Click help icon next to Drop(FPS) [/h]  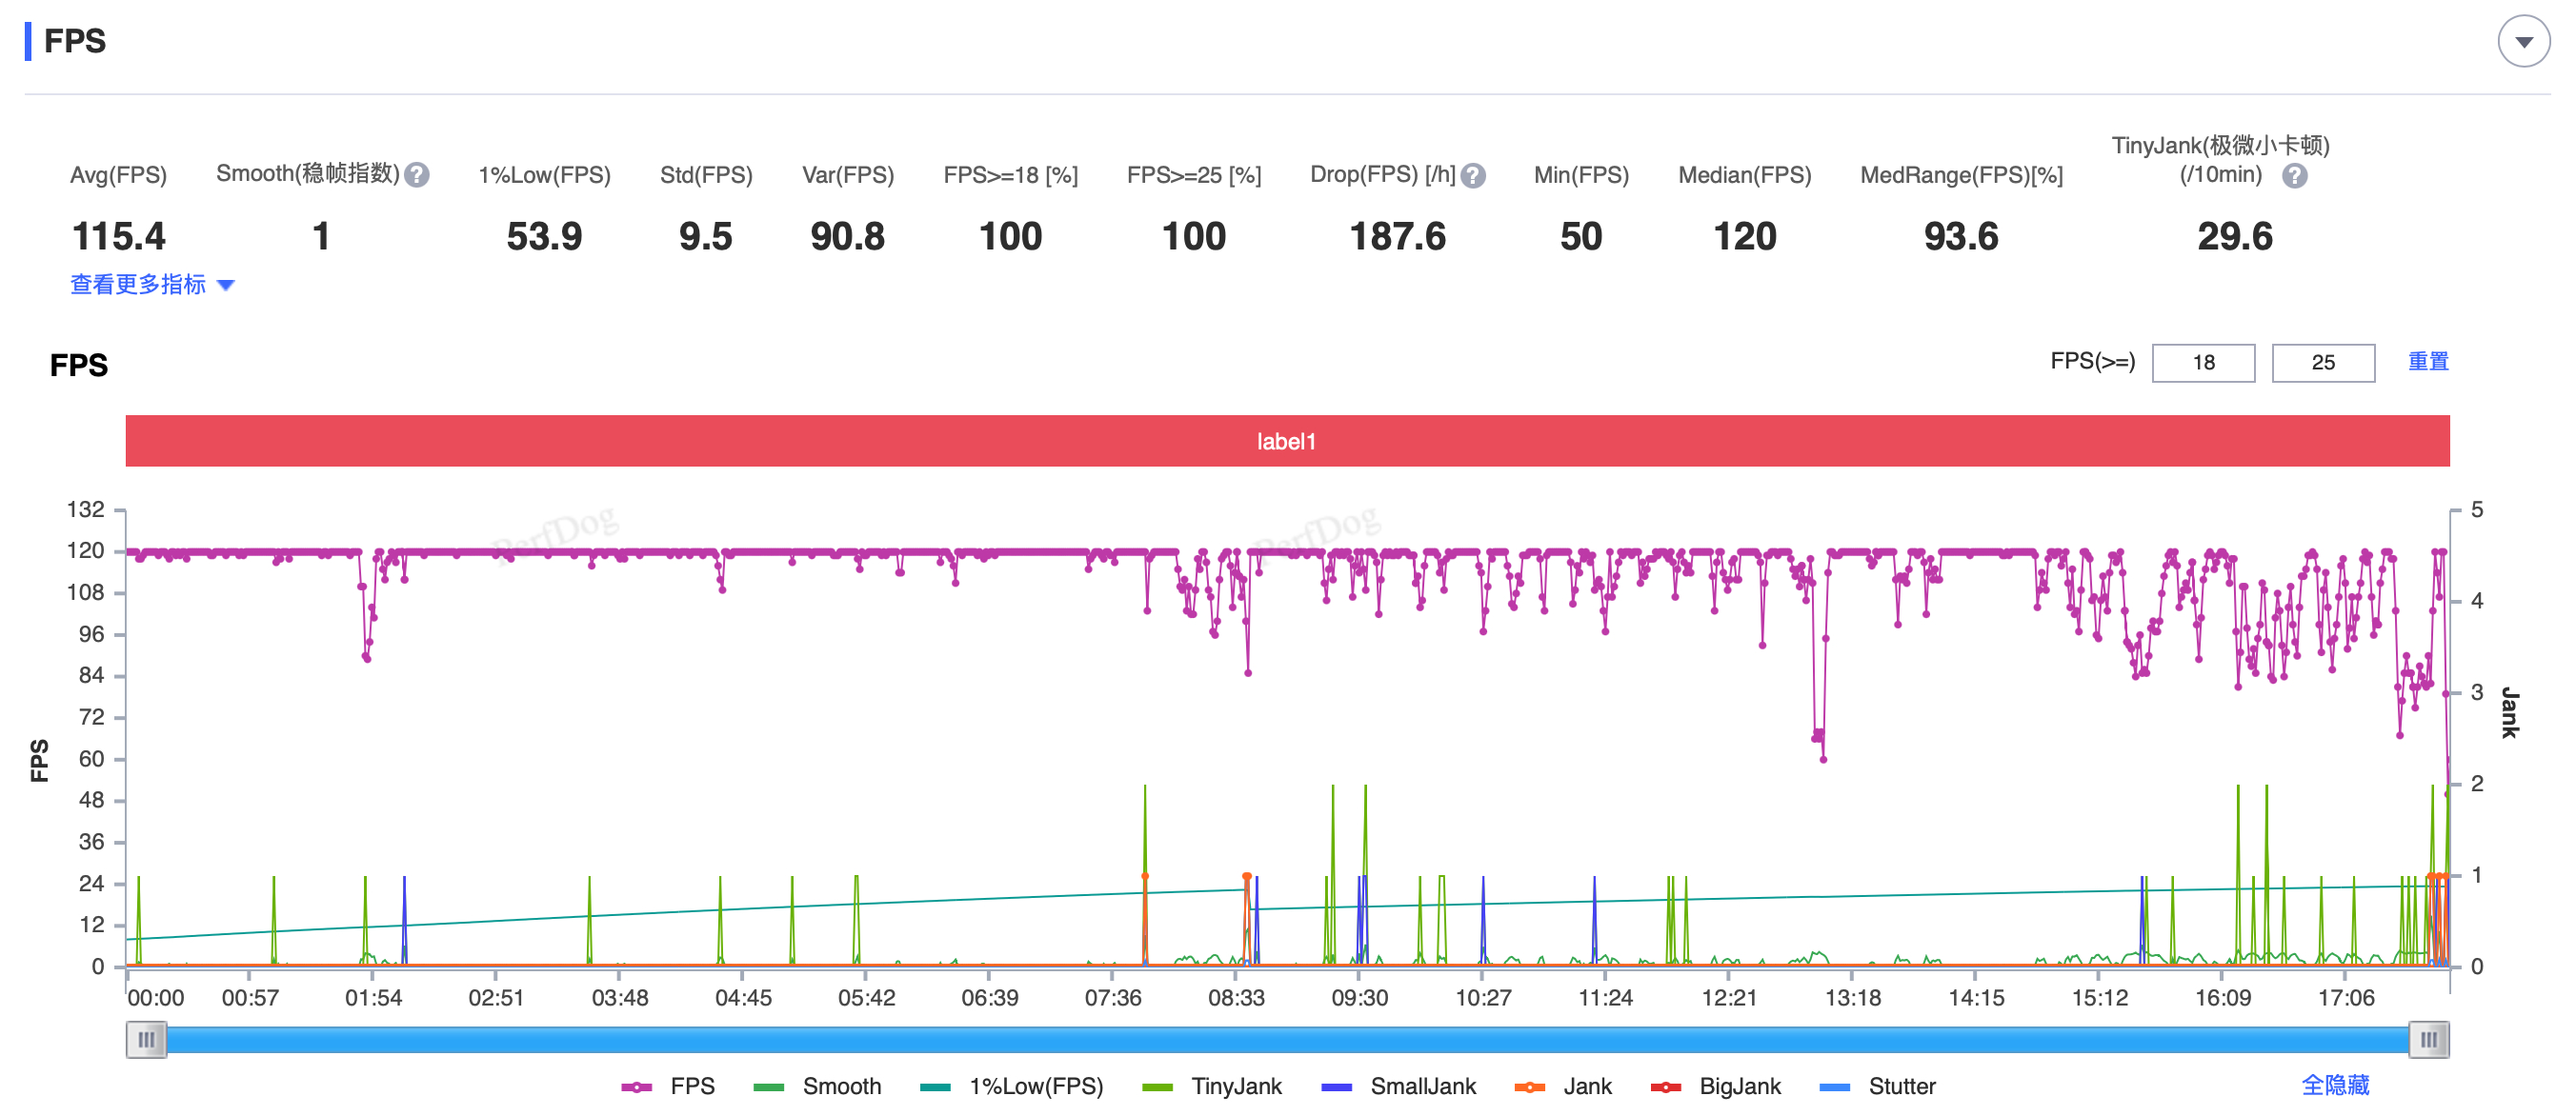pos(1472,176)
